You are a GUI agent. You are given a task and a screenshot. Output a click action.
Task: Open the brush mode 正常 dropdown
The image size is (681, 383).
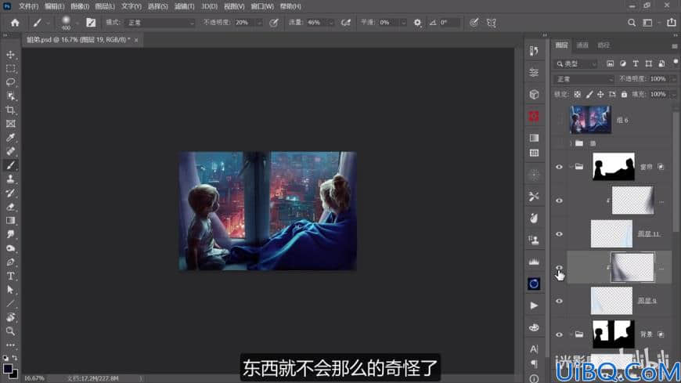(x=160, y=23)
